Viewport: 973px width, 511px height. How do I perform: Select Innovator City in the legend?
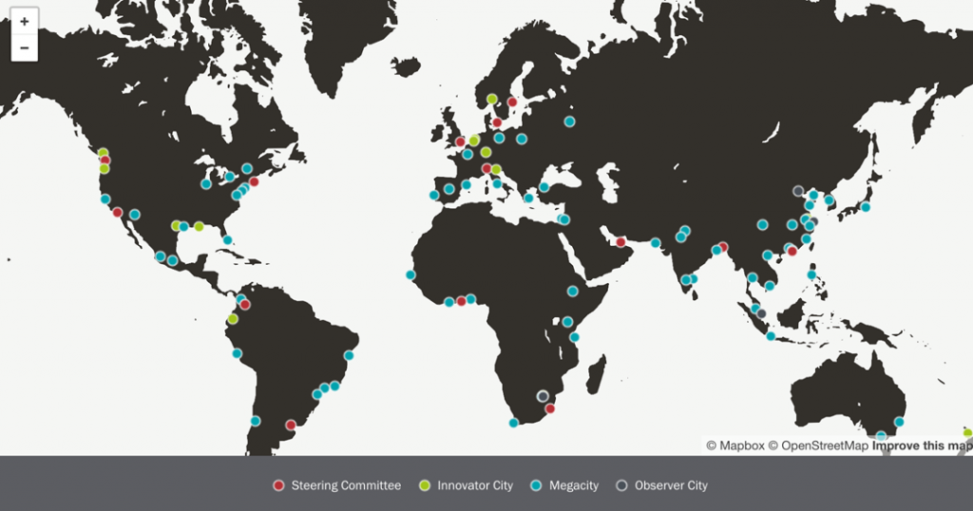466,485
